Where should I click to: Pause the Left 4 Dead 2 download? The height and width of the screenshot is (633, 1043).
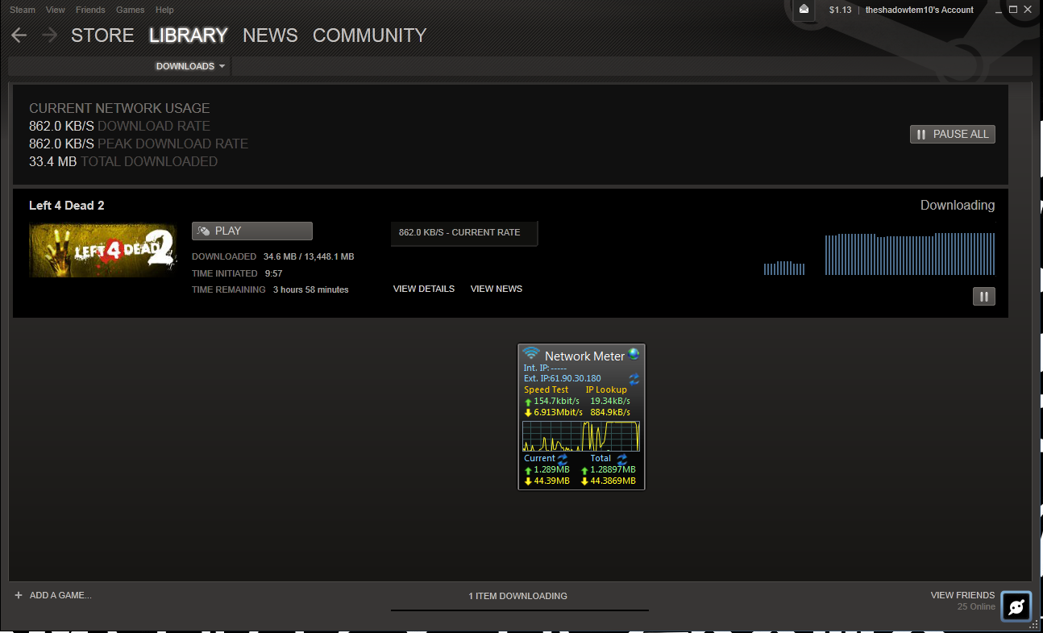point(983,297)
